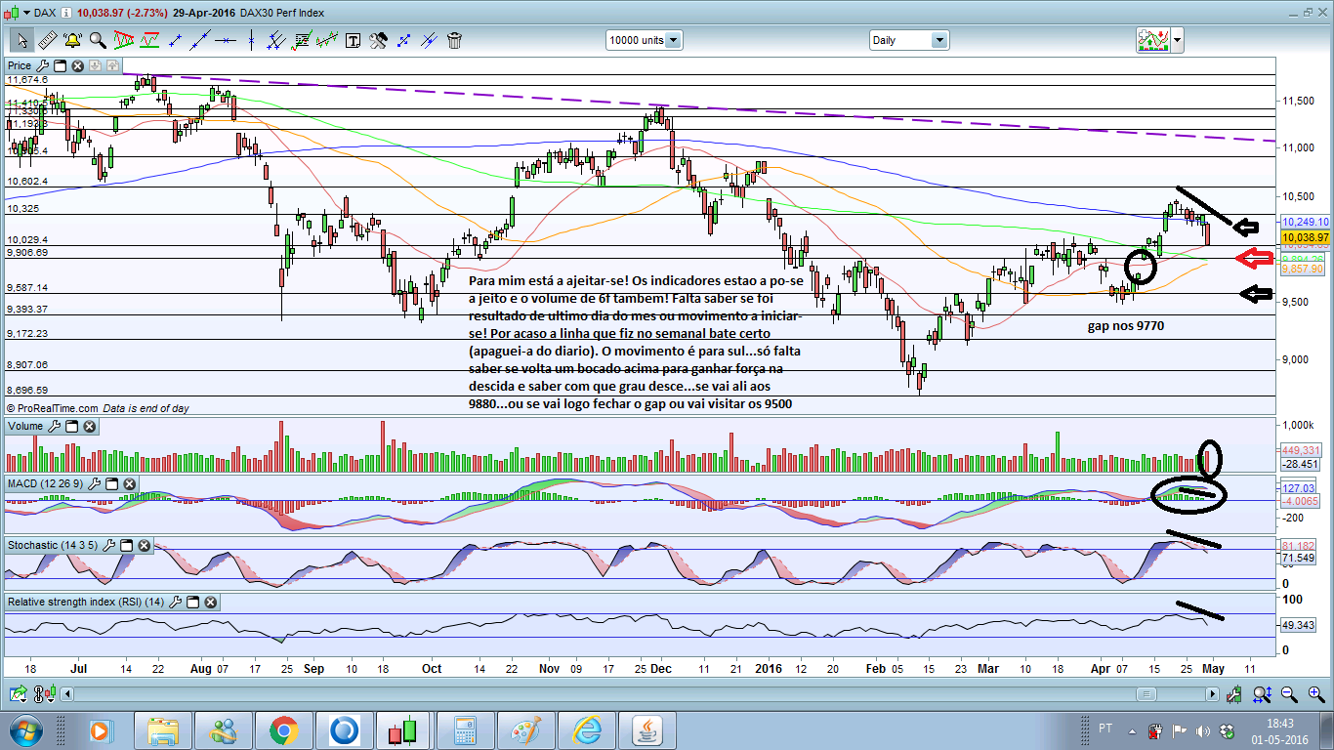Activate the magnifying glass zoom tool
Image resolution: width=1334 pixels, height=750 pixels.
coord(98,40)
